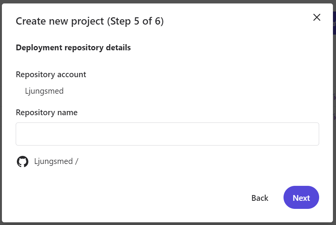Click empty dialog space left of Back button

coord(153,198)
